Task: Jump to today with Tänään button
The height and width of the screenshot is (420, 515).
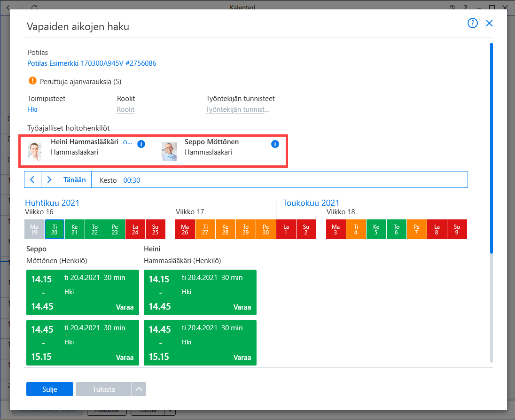Action: tap(75, 180)
